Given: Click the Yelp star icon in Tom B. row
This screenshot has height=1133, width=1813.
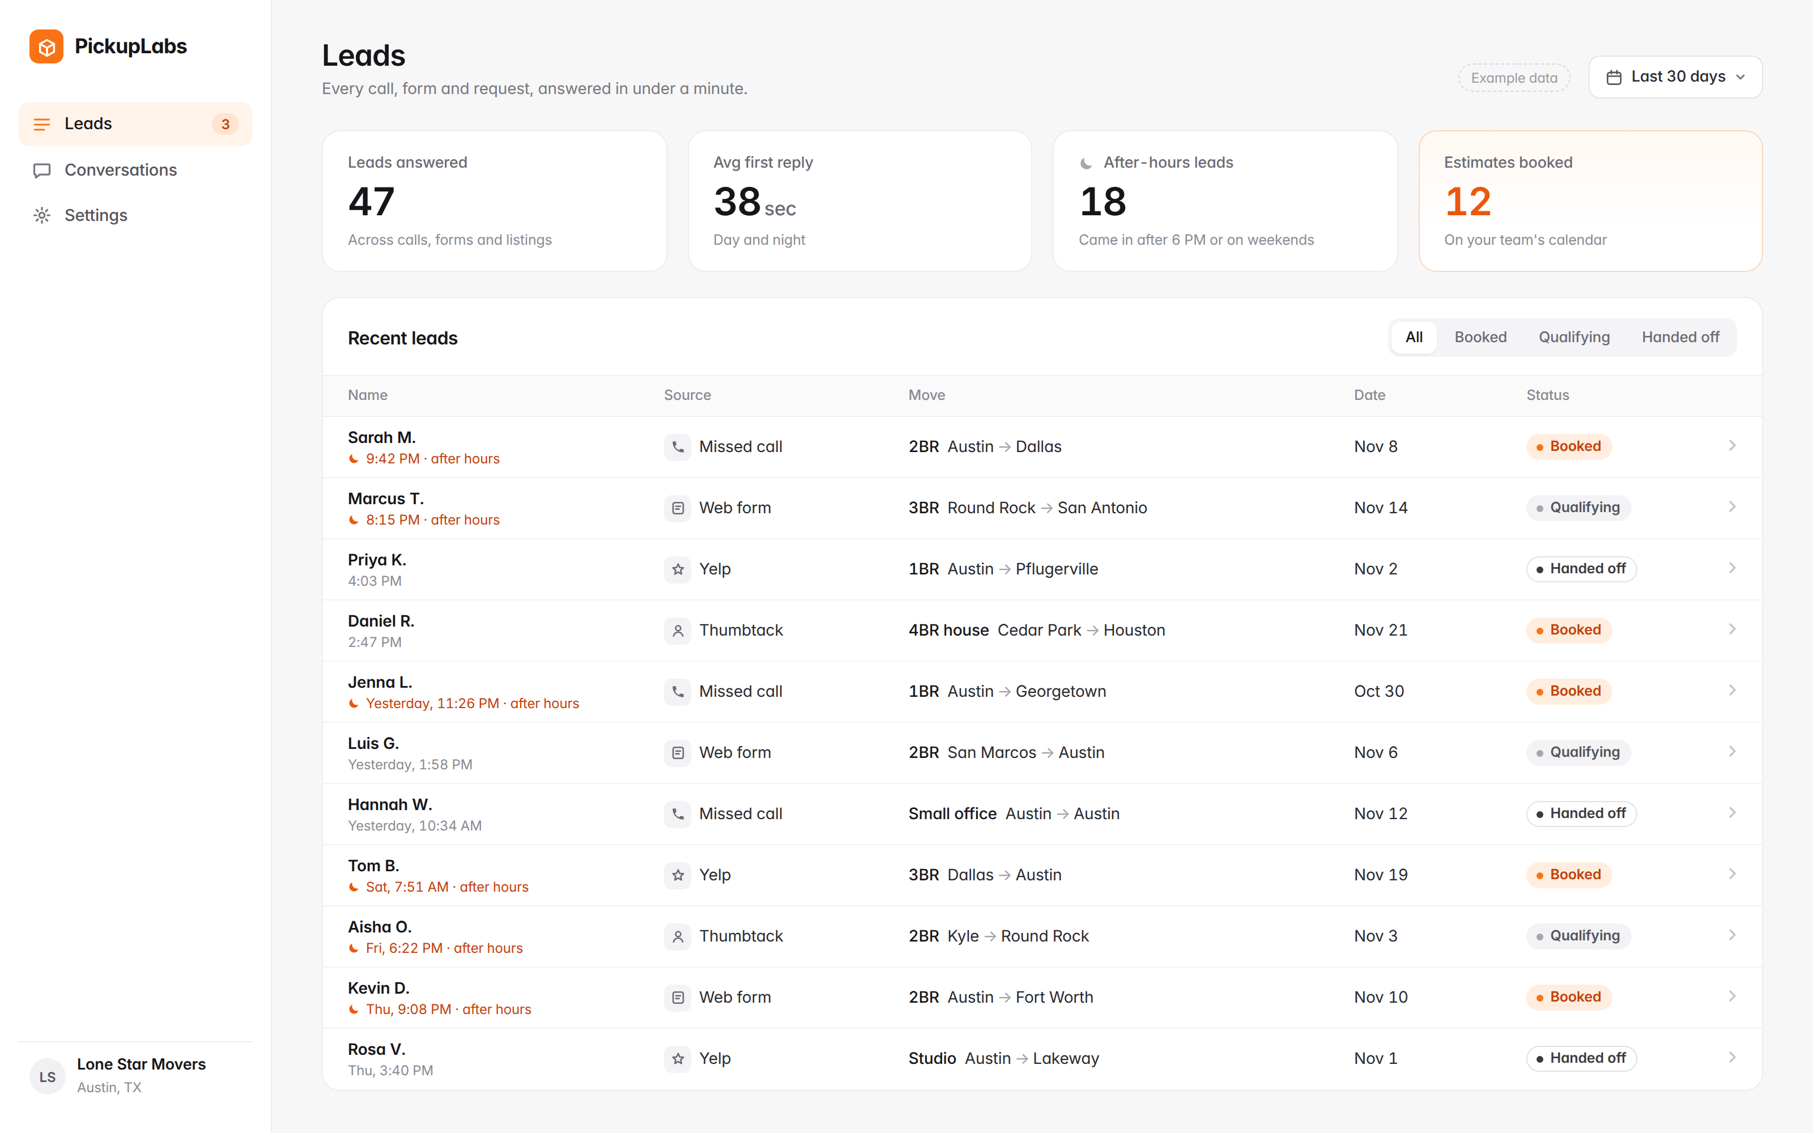Looking at the screenshot, I should click(677, 875).
